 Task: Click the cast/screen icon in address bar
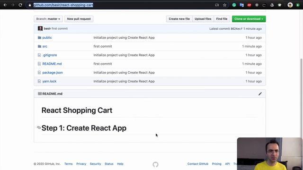tap(217, 5)
